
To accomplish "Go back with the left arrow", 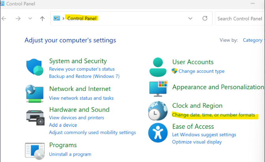I will (x=4, y=18).
